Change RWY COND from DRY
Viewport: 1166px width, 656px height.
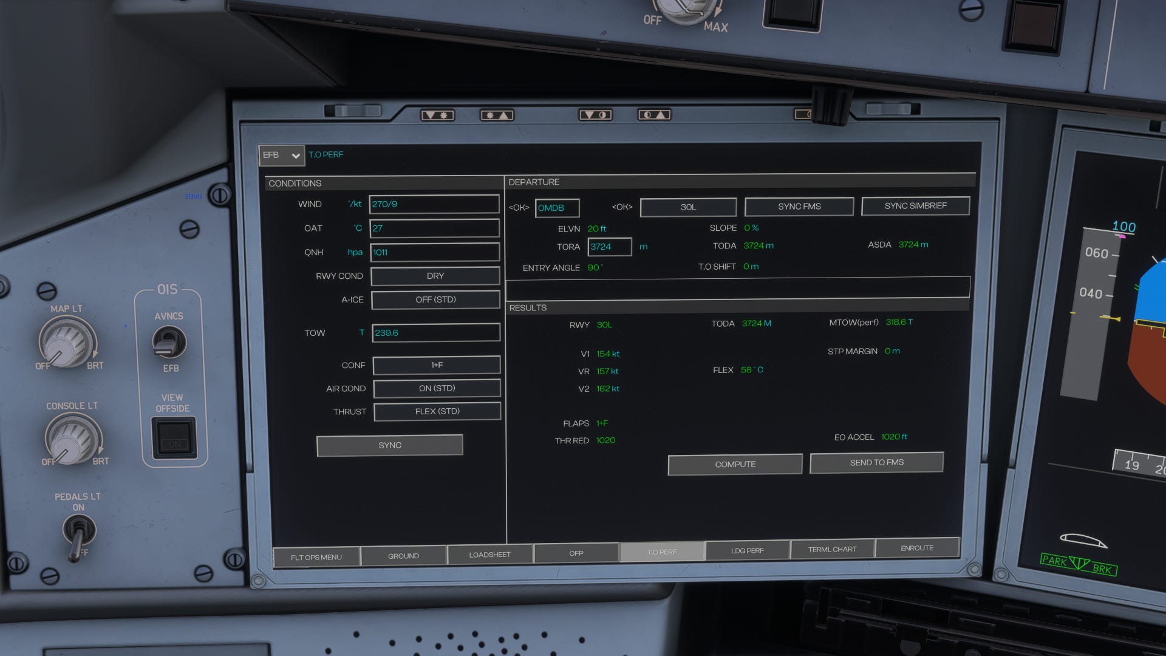(435, 276)
